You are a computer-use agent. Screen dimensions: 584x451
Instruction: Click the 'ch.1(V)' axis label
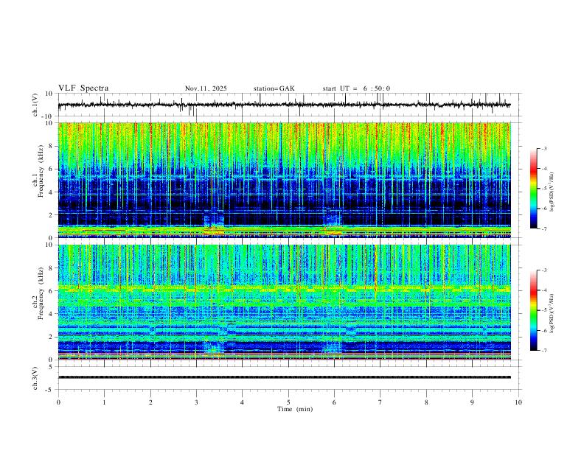click(35, 105)
